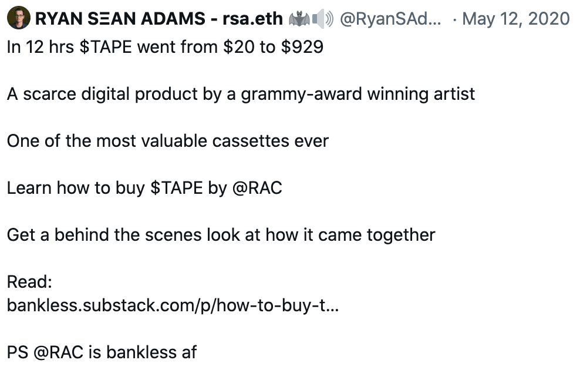
Task: Click the $20 price text
Action: tap(238, 47)
